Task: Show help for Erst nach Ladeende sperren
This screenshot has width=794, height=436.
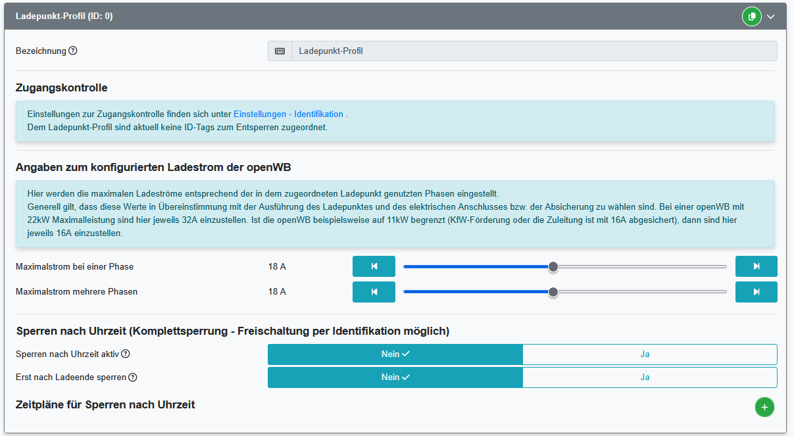Action: click(x=133, y=377)
